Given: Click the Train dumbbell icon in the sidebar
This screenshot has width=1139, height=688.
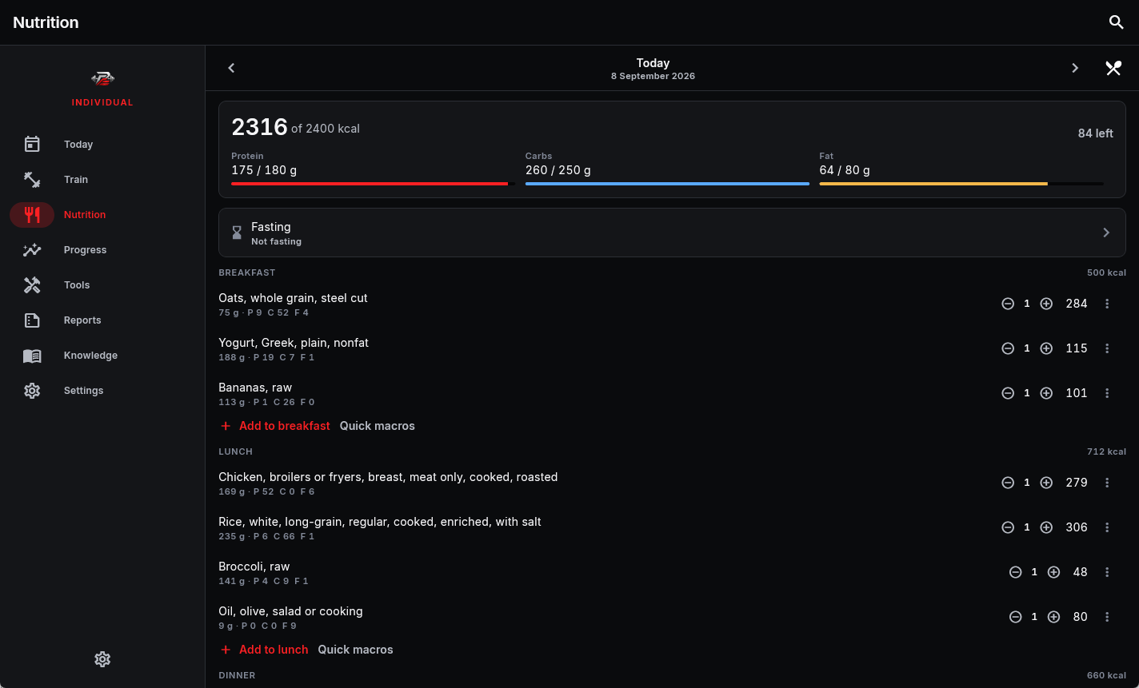Looking at the screenshot, I should click(32, 180).
